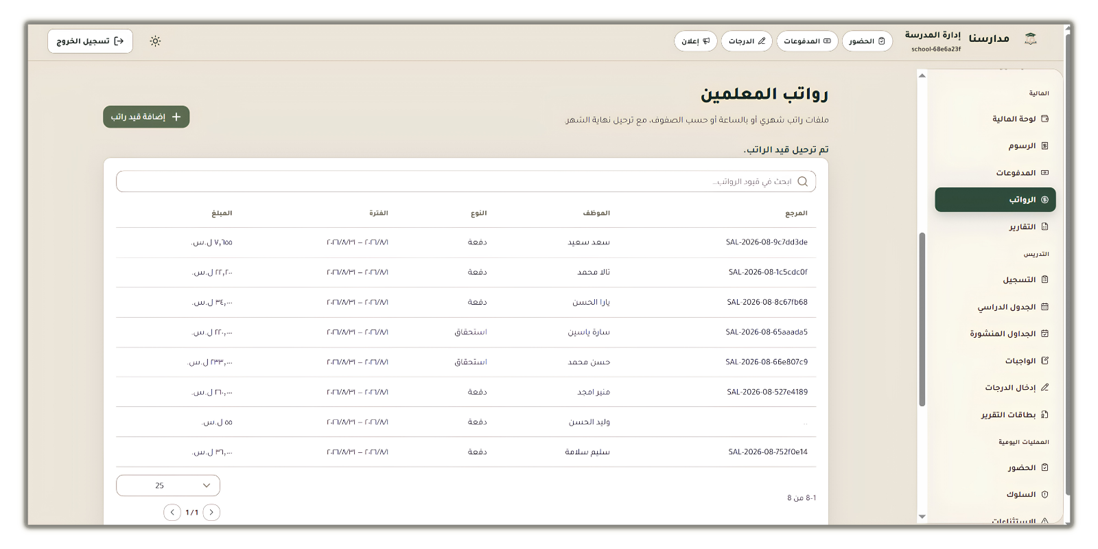Click the sidebar scrollbar up arrow
The image size is (1098, 549).
point(922,75)
